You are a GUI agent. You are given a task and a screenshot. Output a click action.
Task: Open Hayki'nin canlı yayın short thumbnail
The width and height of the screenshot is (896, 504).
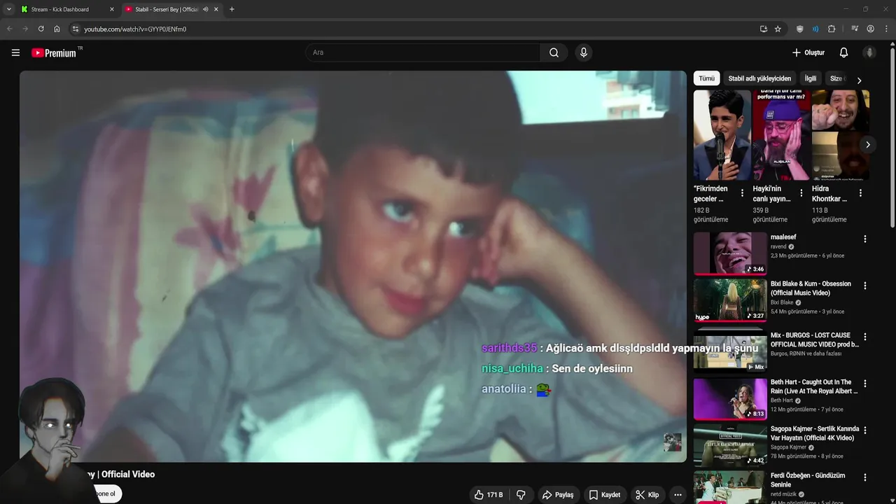pos(781,135)
